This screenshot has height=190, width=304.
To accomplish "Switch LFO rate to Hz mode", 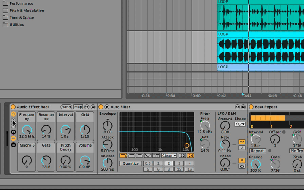I will click(x=242, y=142).
